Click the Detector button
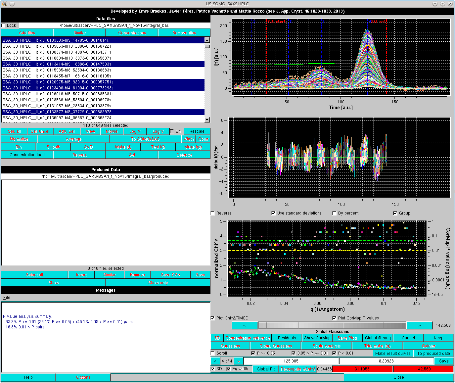Screen dimensions: 455x383 point(184,155)
